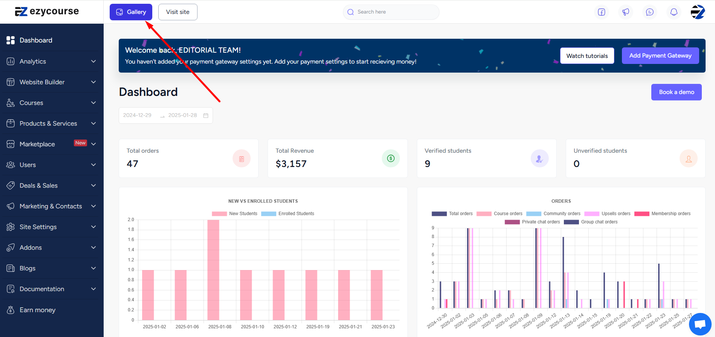The image size is (715, 337).
Task: Toggle Enrolled Students legend in chart
Action: point(288,214)
